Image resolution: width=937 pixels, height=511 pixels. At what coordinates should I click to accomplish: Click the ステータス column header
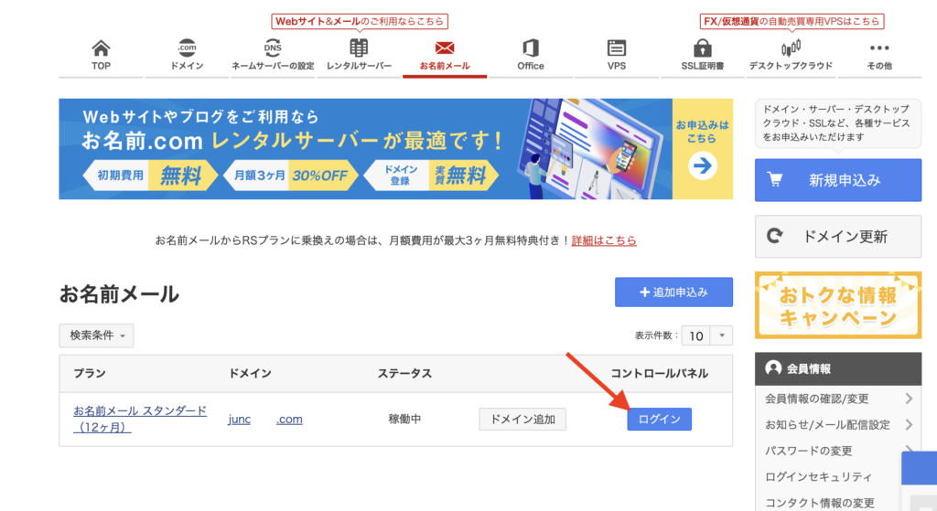click(x=404, y=374)
